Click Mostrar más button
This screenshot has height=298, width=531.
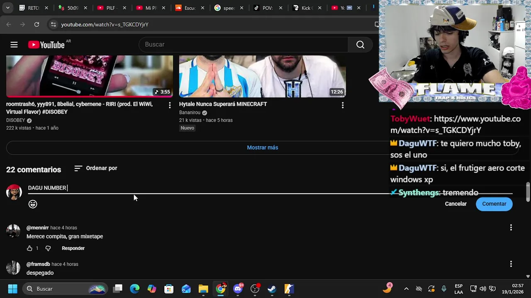(262, 148)
